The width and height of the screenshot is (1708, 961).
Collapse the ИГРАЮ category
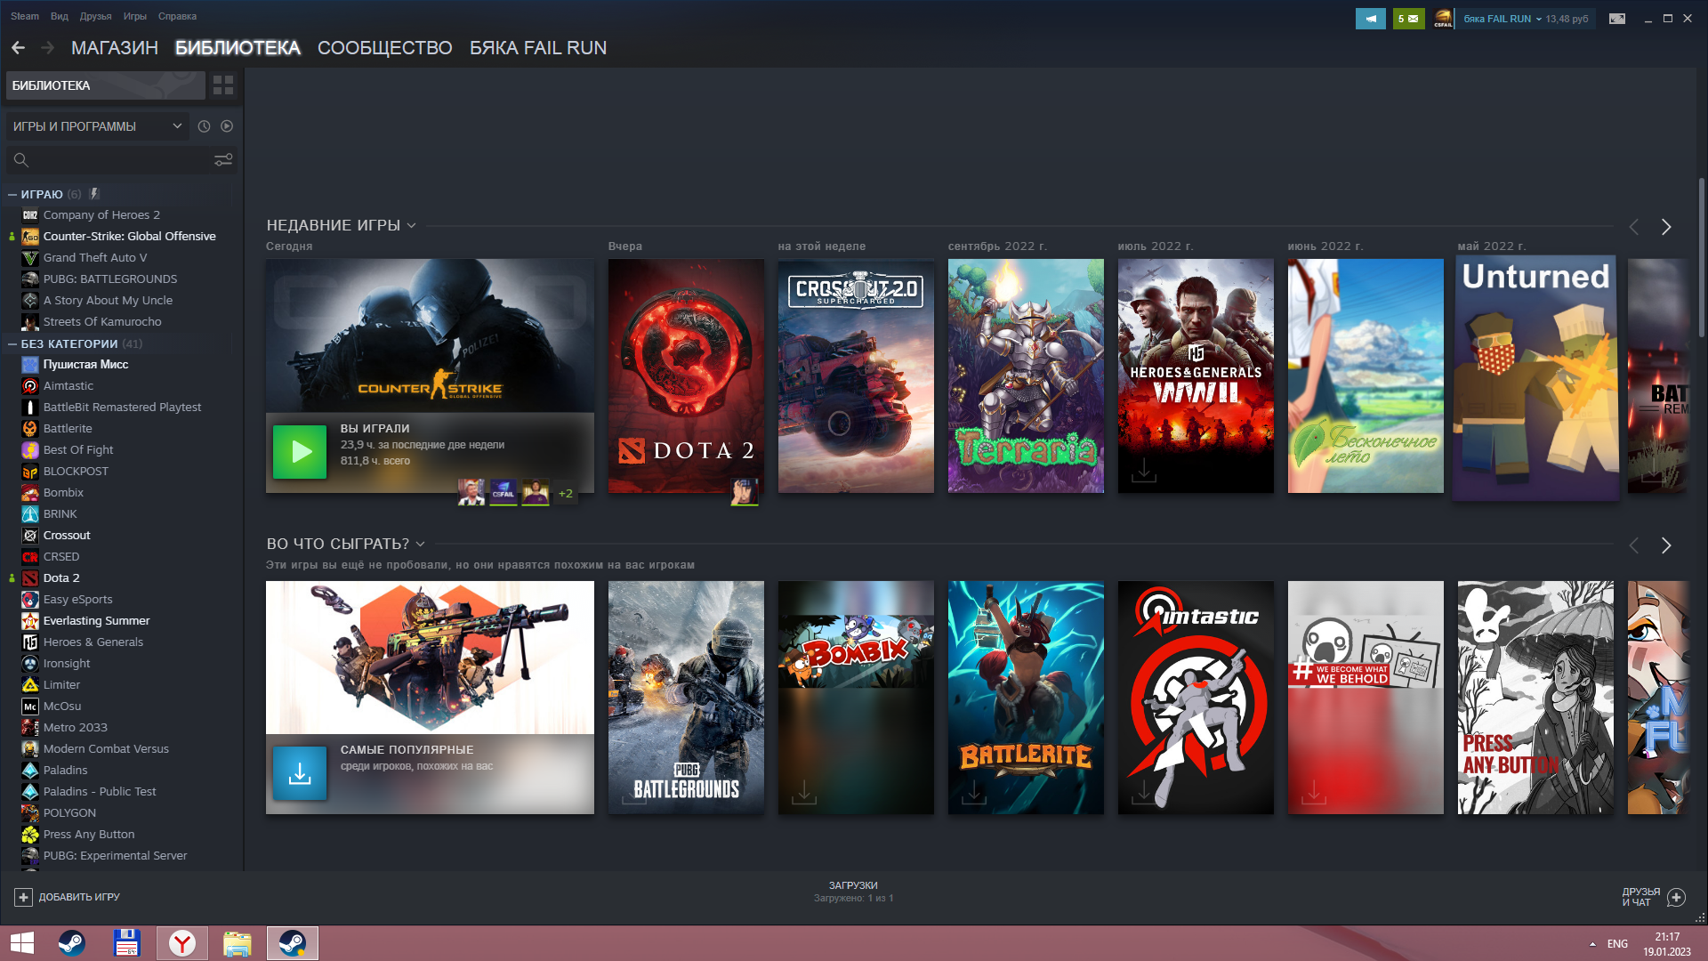(12, 194)
